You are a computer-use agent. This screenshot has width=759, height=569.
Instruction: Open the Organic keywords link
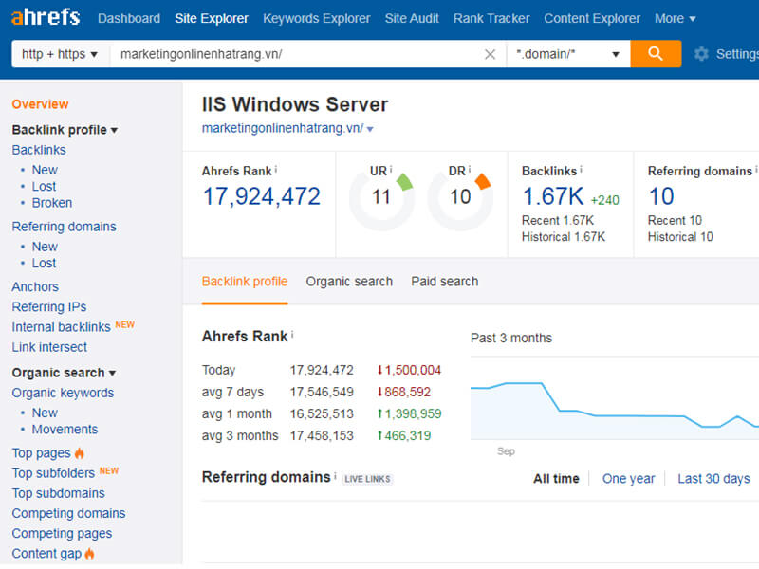[x=63, y=393]
